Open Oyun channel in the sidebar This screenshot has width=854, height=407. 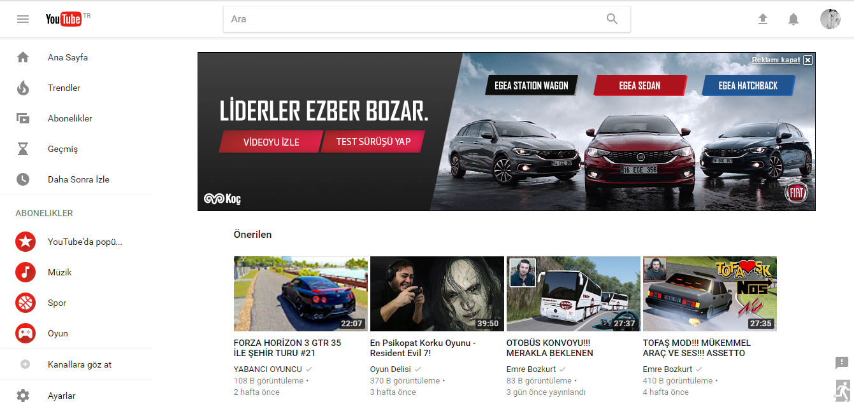[x=57, y=333]
